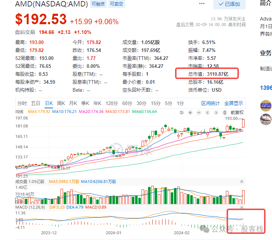Select the 周K chart tab

click(61, 103)
